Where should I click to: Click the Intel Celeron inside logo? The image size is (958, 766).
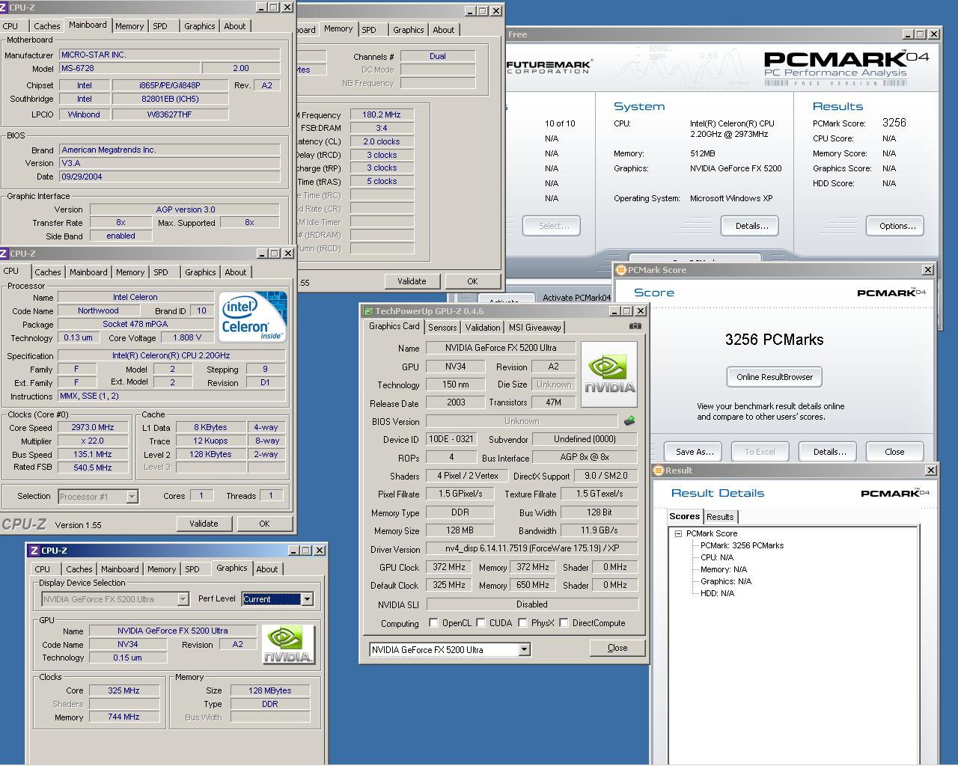252,317
